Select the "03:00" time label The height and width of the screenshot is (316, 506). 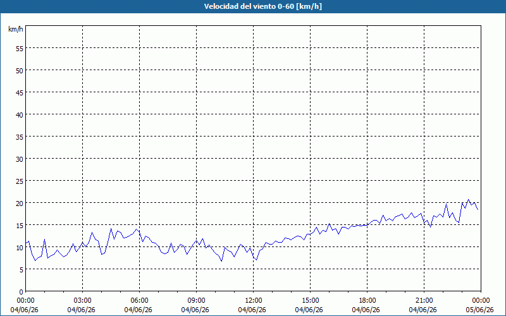(x=83, y=301)
